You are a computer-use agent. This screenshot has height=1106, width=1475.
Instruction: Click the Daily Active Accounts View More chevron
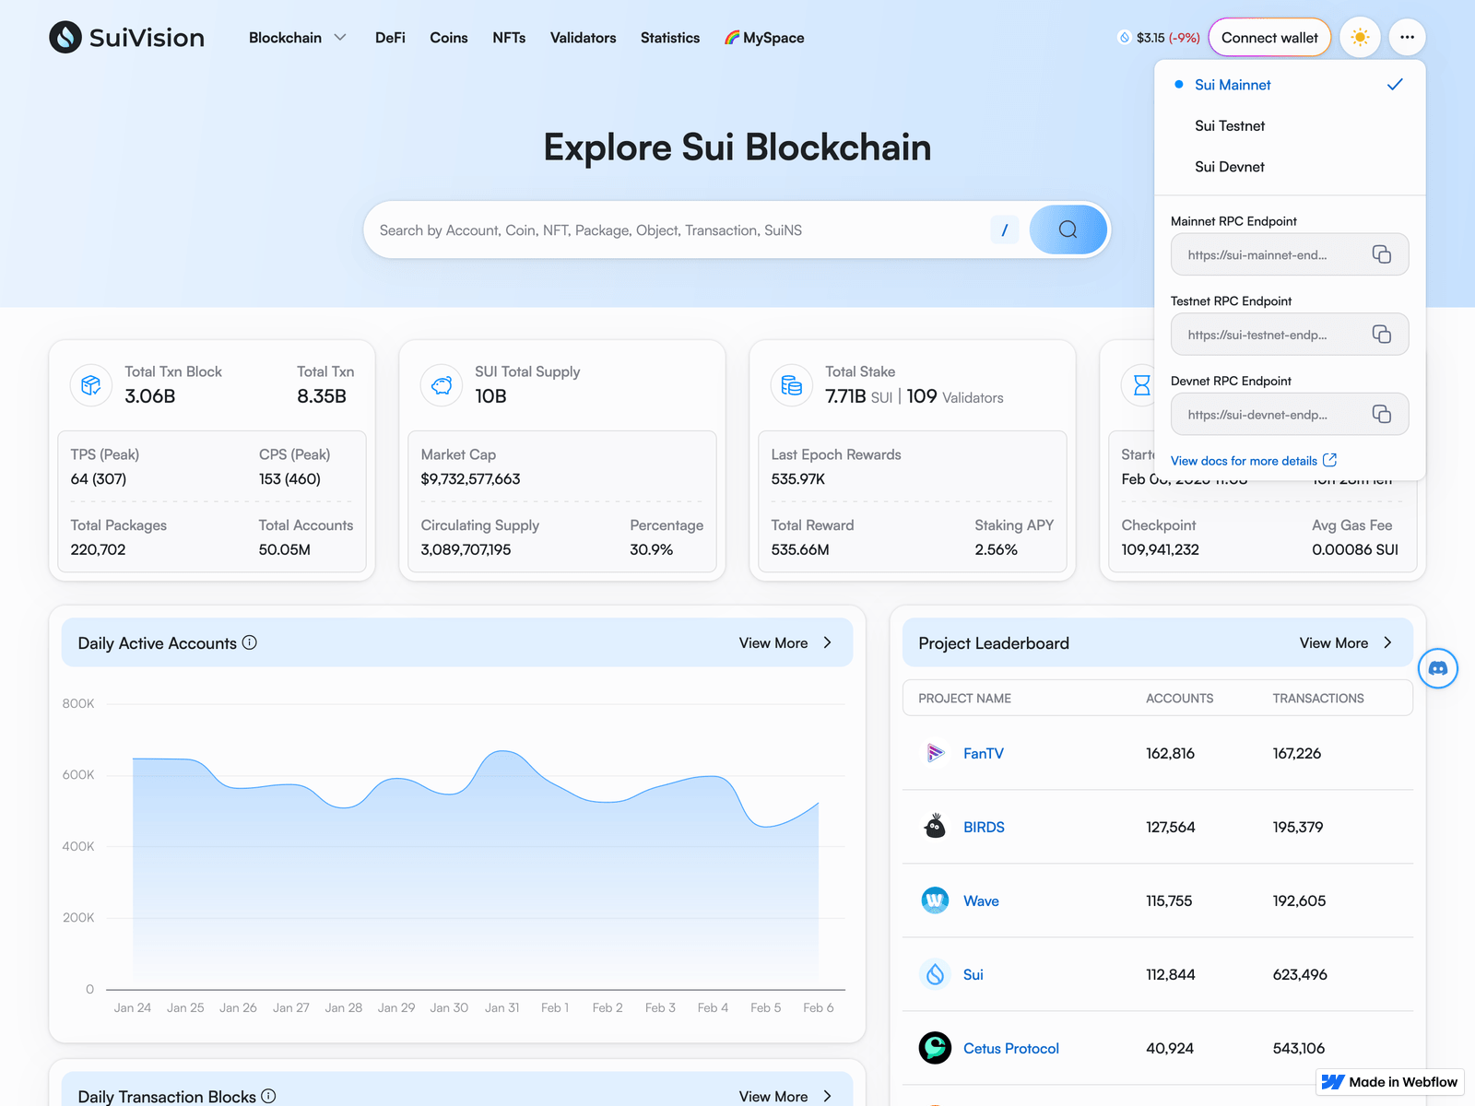[x=827, y=642]
